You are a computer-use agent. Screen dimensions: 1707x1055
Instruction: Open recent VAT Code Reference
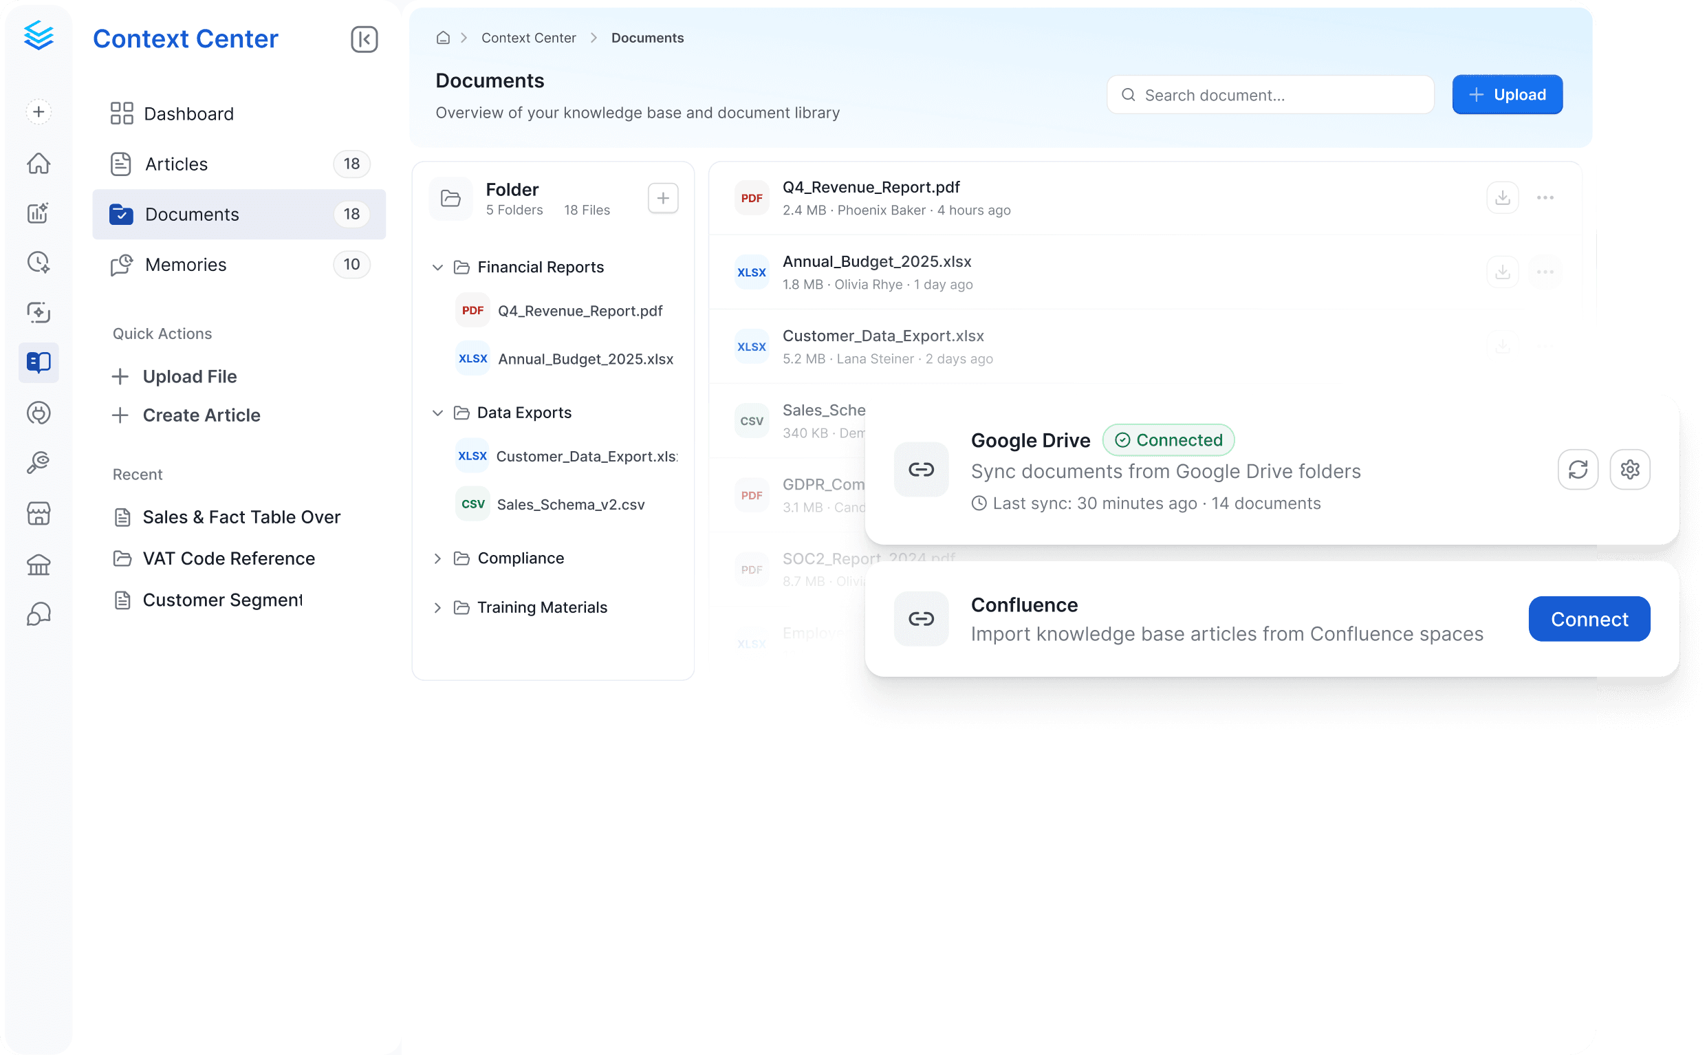pyautogui.click(x=214, y=559)
